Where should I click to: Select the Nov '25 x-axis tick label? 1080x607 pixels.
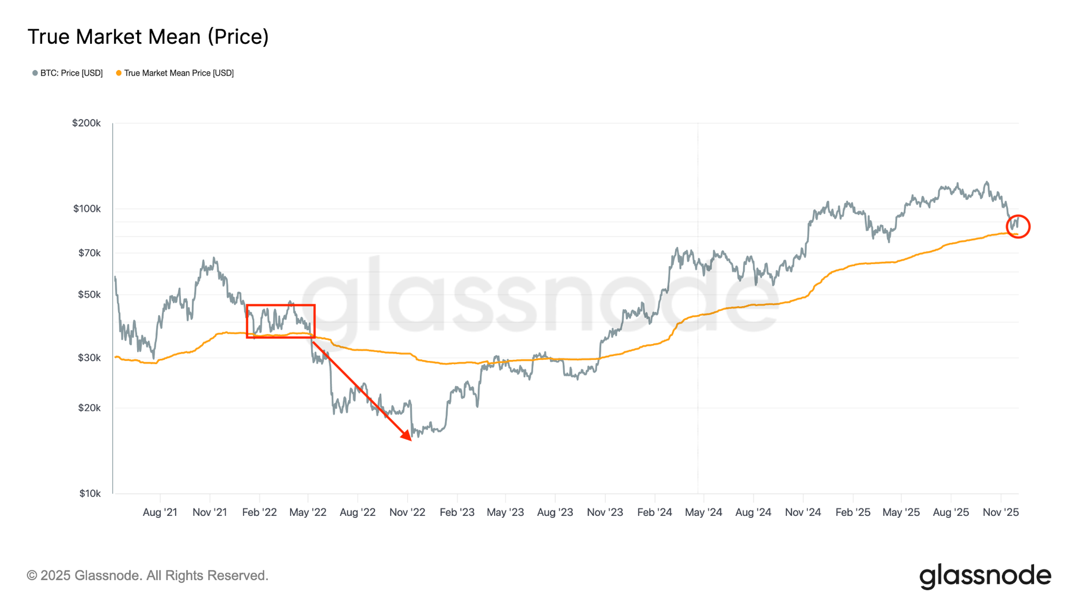[x=1001, y=512]
